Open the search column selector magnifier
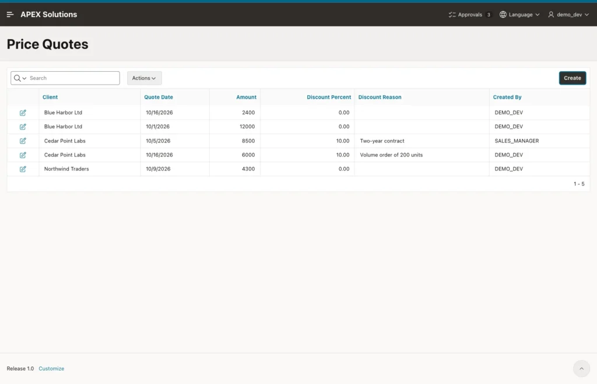 point(20,78)
